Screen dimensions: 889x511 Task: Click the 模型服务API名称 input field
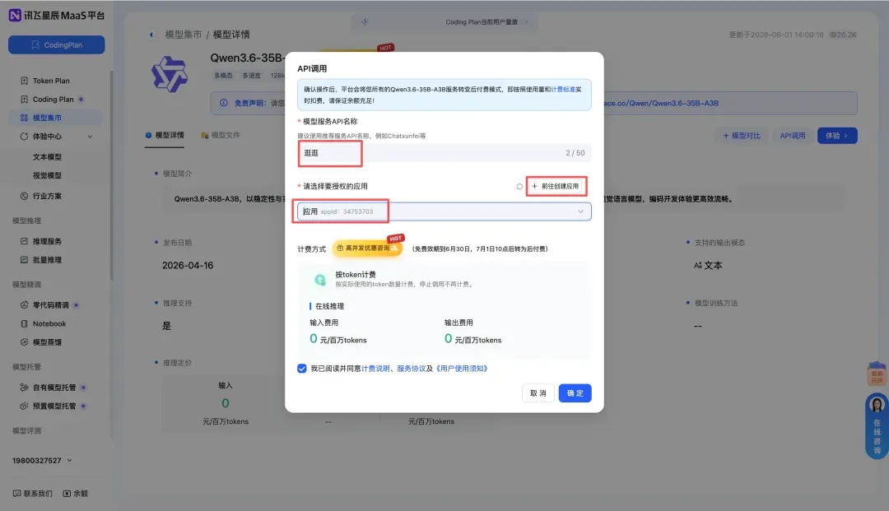[444, 153]
